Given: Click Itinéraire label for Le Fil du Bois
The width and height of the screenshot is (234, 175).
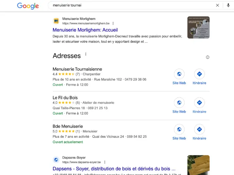Looking at the screenshot, I should tap(199, 112).
